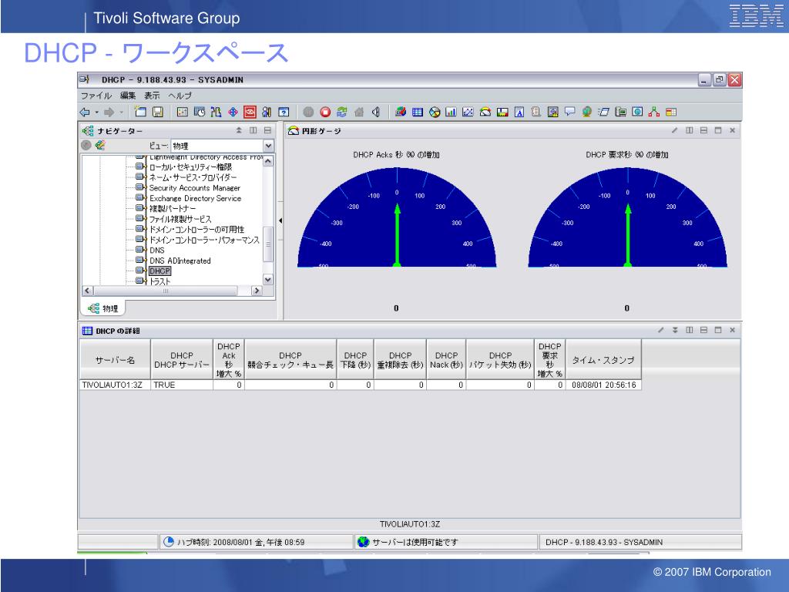
Task: Click the red eye situation icon in toolbar
Action: pos(250,113)
